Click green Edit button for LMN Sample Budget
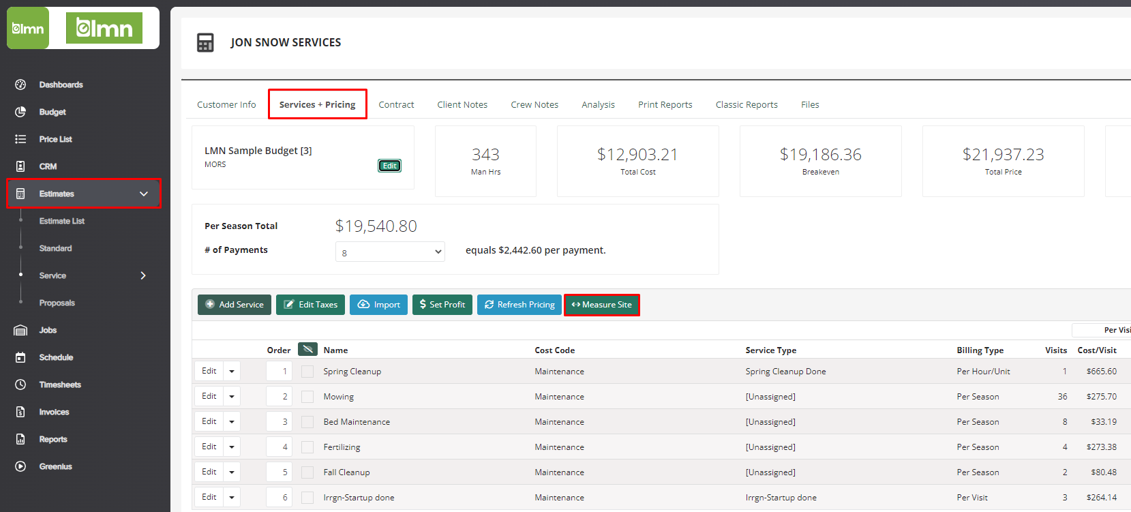1131x512 pixels. click(x=389, y=166)
